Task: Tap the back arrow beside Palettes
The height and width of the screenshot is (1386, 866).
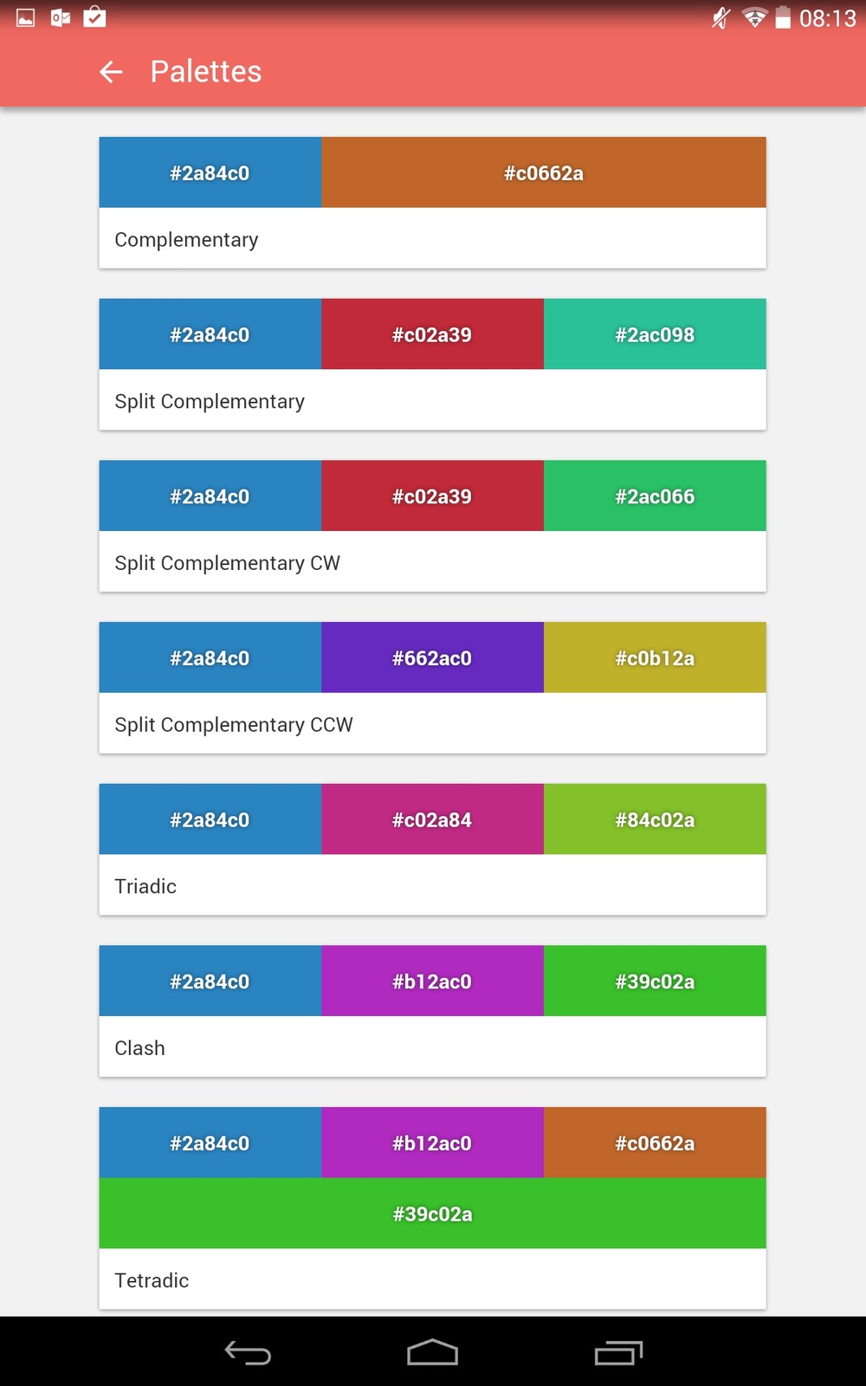Action: point(111,72)
